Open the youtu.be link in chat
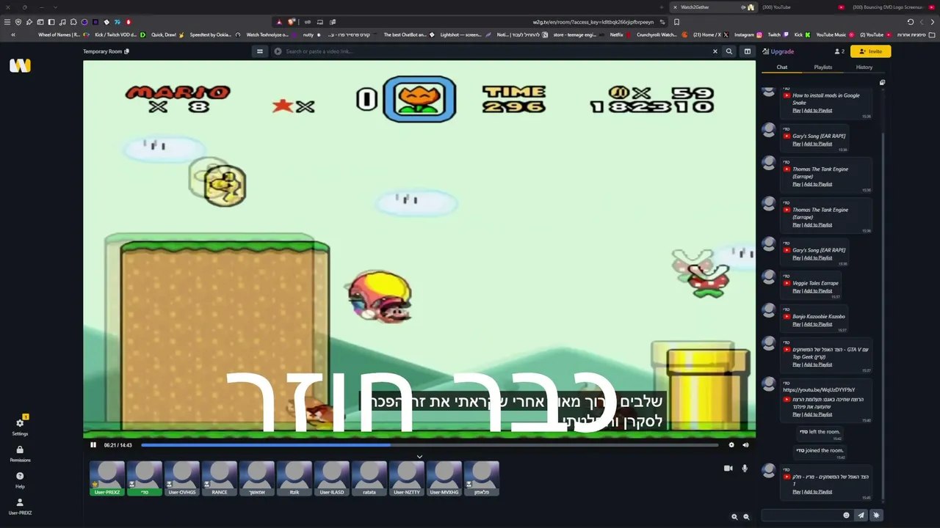This screenshot has width=940, height=528. [x=819, y=390]
